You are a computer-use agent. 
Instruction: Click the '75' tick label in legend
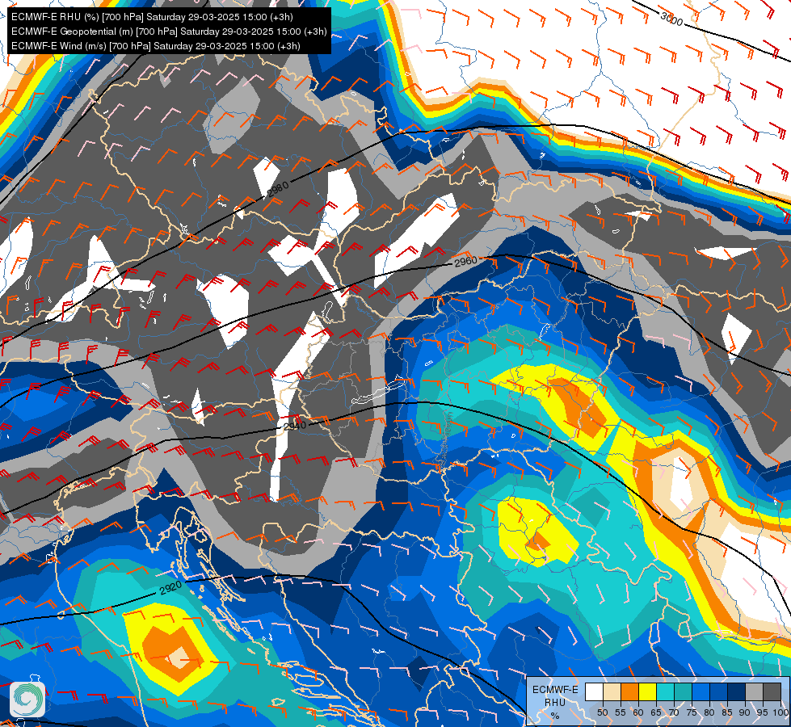[x=692, y=712]
